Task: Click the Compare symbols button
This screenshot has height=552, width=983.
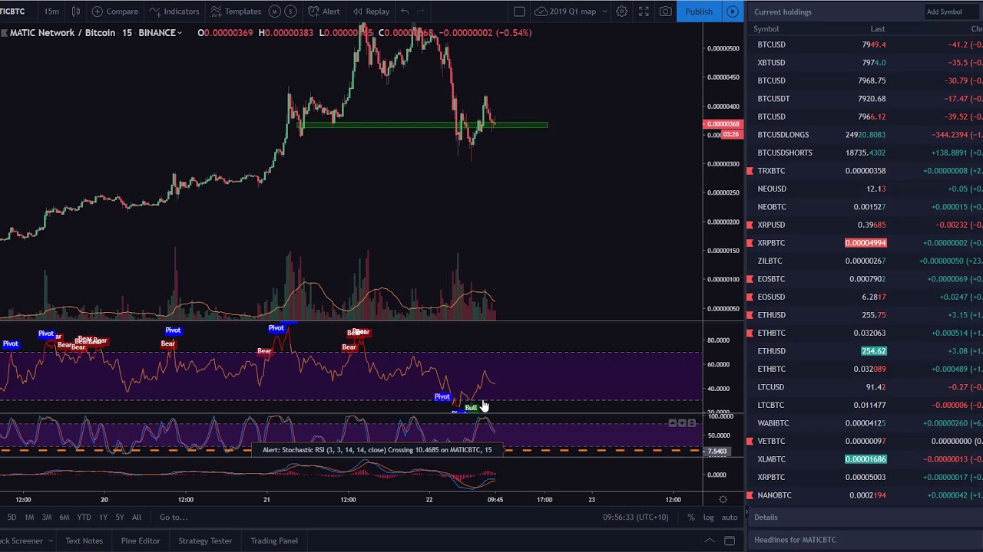Action: tap(115, 11)
